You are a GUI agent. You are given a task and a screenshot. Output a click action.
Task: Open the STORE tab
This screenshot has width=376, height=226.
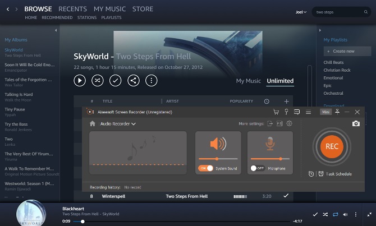tap(143, 9)
